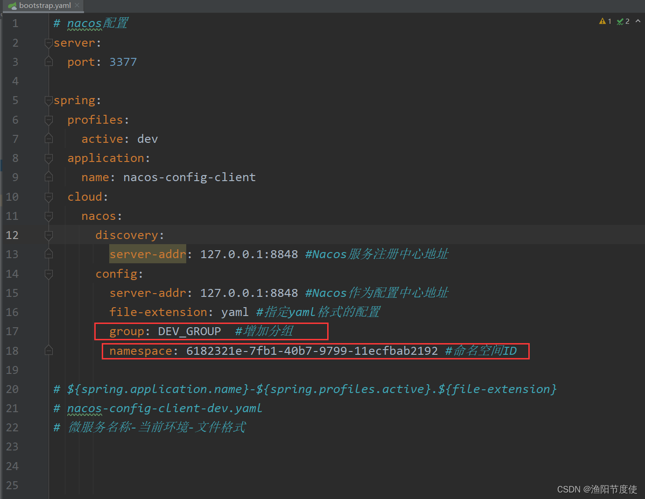Click the active value 'dev'

147,139
